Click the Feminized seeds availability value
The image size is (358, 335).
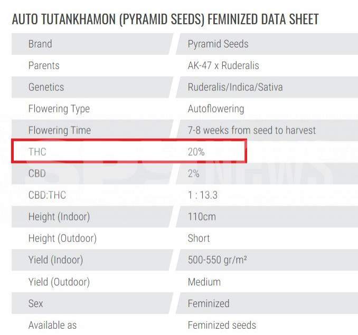click(222, 325)
